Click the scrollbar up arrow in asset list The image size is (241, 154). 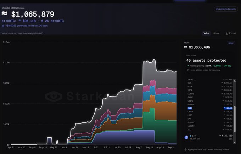coord(235,81)
